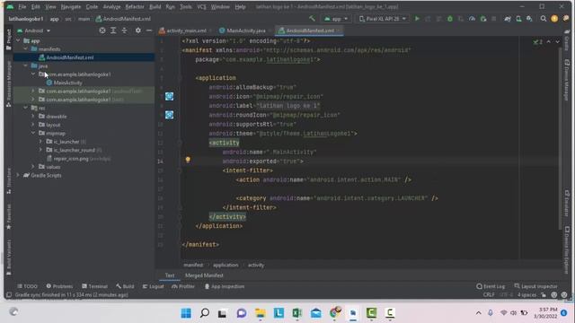The image size is (575, 323).
Task: Collapse the res folder
Action: [x=26, y=108]
